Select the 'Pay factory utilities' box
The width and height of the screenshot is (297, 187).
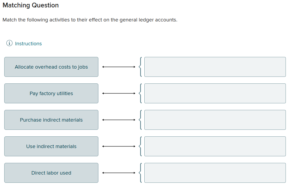(x=51, y=93)
